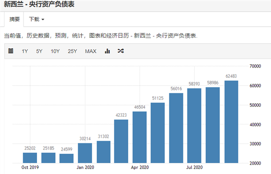Viewport: 271px width, 174px height.
Task: Select the 24599 chart bar
Action: 66,158
